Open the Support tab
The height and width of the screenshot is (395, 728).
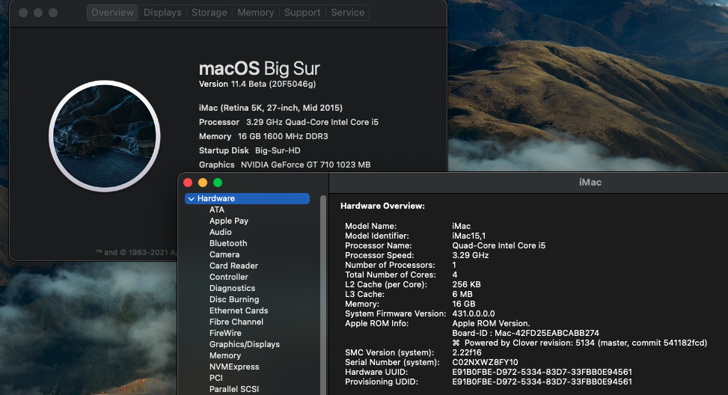(302, 13)
